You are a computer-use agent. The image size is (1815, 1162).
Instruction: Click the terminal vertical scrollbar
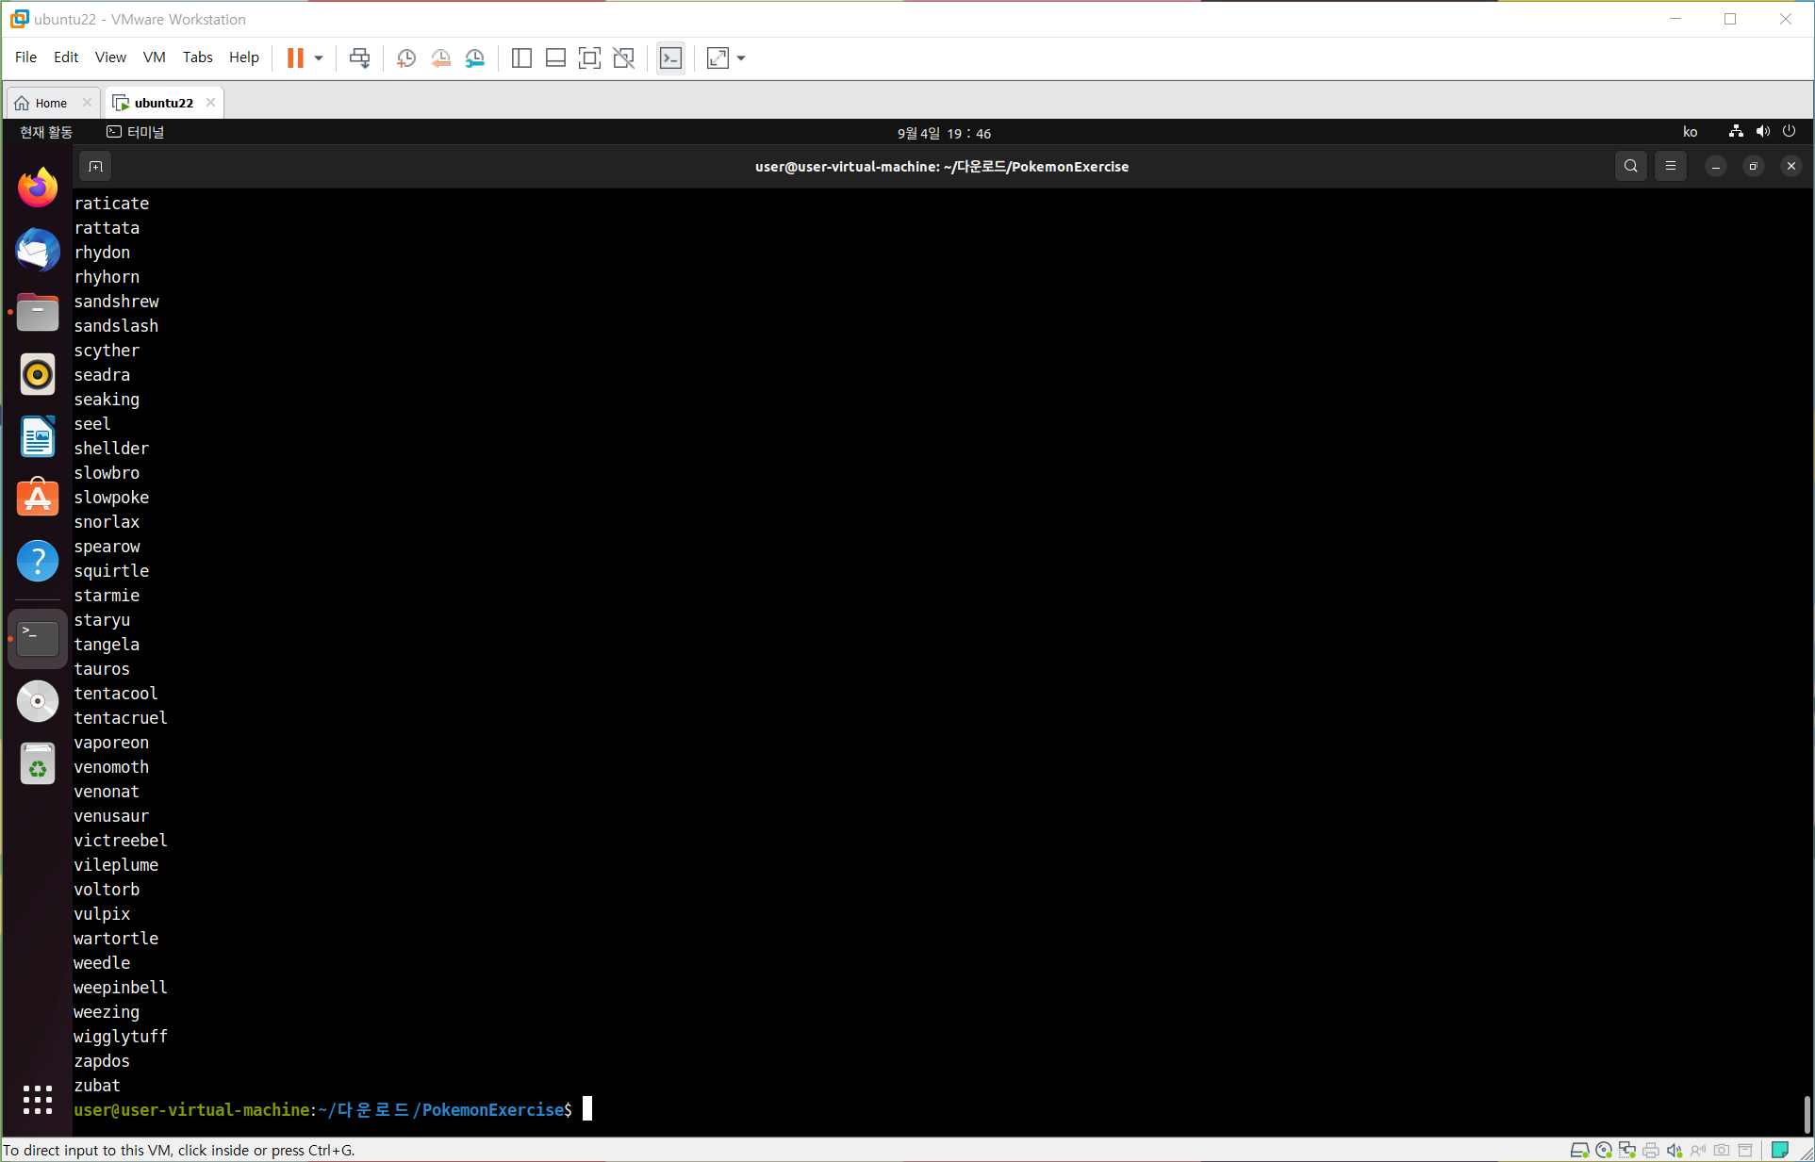point(1806,1113)
